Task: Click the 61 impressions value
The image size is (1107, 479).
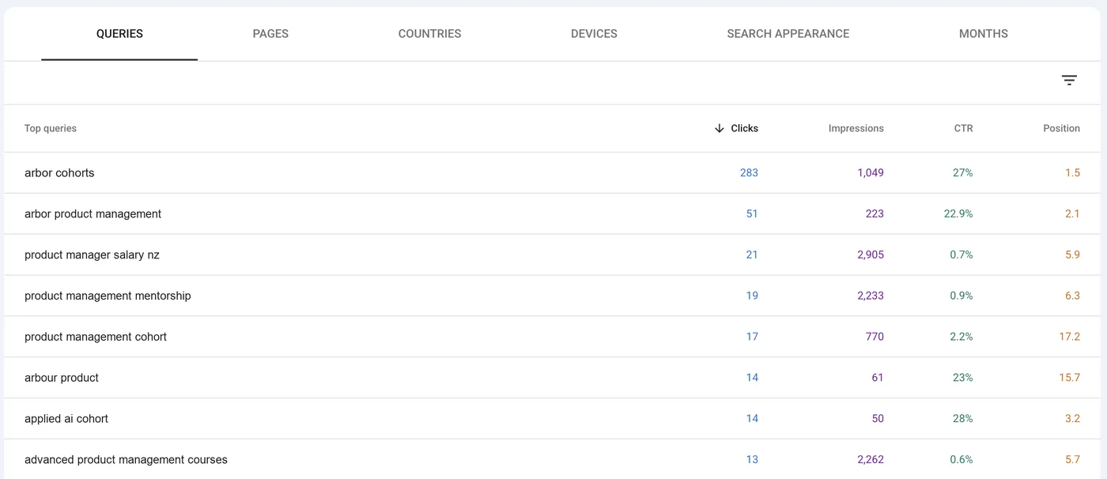Action: [x=878, y=378]
